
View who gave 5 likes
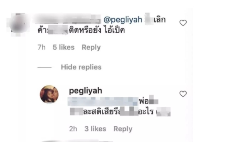coord(63,48)
